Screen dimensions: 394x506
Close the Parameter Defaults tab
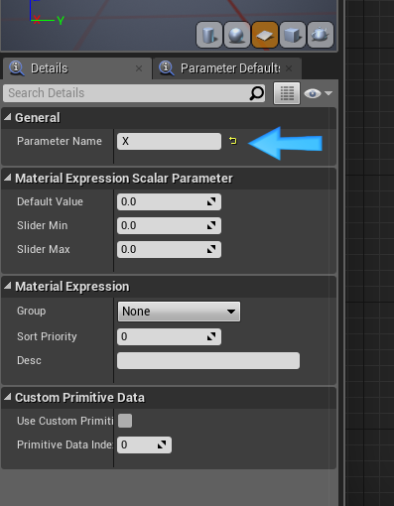click(x=289, y=68)
